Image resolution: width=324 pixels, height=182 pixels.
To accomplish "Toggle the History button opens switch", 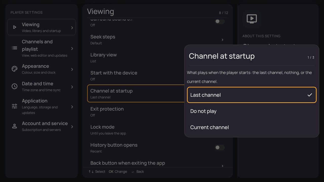I will click(219, 147).
